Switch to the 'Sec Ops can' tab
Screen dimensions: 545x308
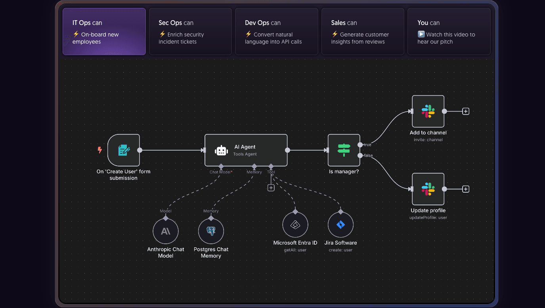pyautogui.click(x=190, y=32)
